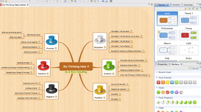Pick the blue crying face marker

[172, 92]
